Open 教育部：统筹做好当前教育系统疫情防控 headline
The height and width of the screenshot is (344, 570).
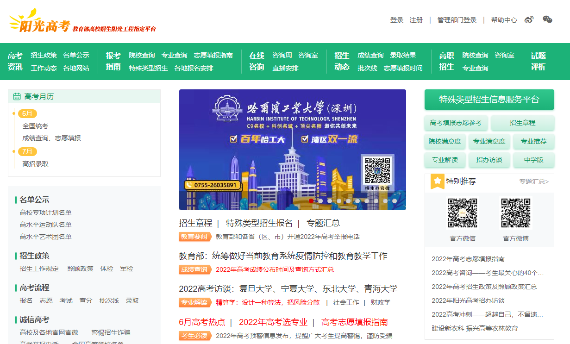(x=283, y=256)
